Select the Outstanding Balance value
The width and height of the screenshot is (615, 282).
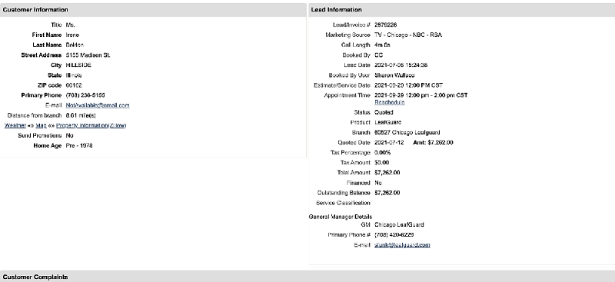click(387, 193)
